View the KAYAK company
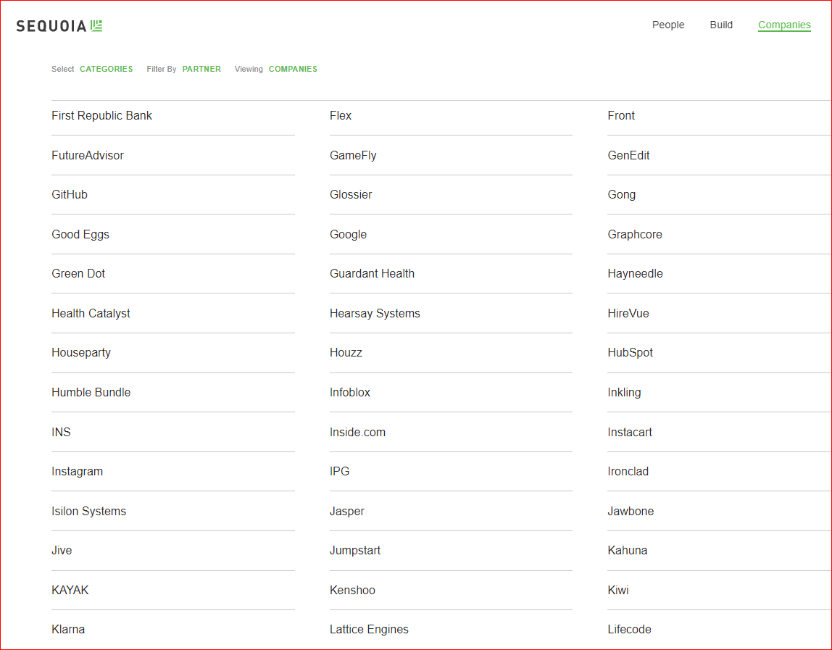Screen dimensions: 832x650 click(x=70, y=591)
